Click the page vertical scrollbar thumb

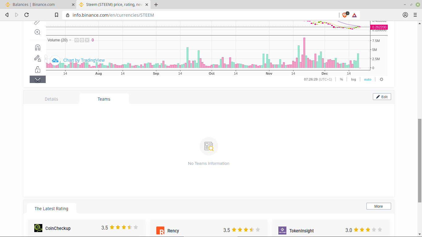[x=420, y=160]
